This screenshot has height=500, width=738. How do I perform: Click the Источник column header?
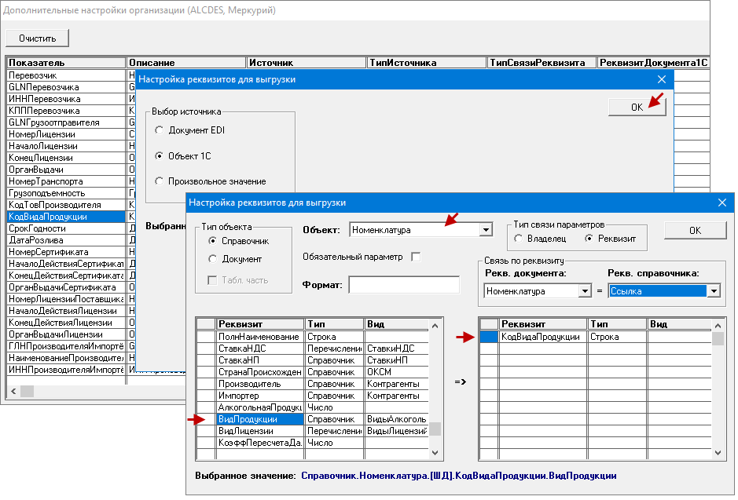pyautogui.click(x=307, y=63)
